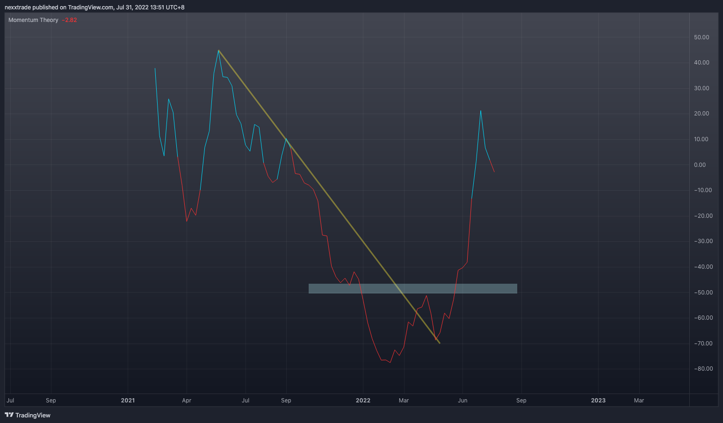Click the 30.00 price axis label
The image size is (723, 423).
(x=701, y=88)
